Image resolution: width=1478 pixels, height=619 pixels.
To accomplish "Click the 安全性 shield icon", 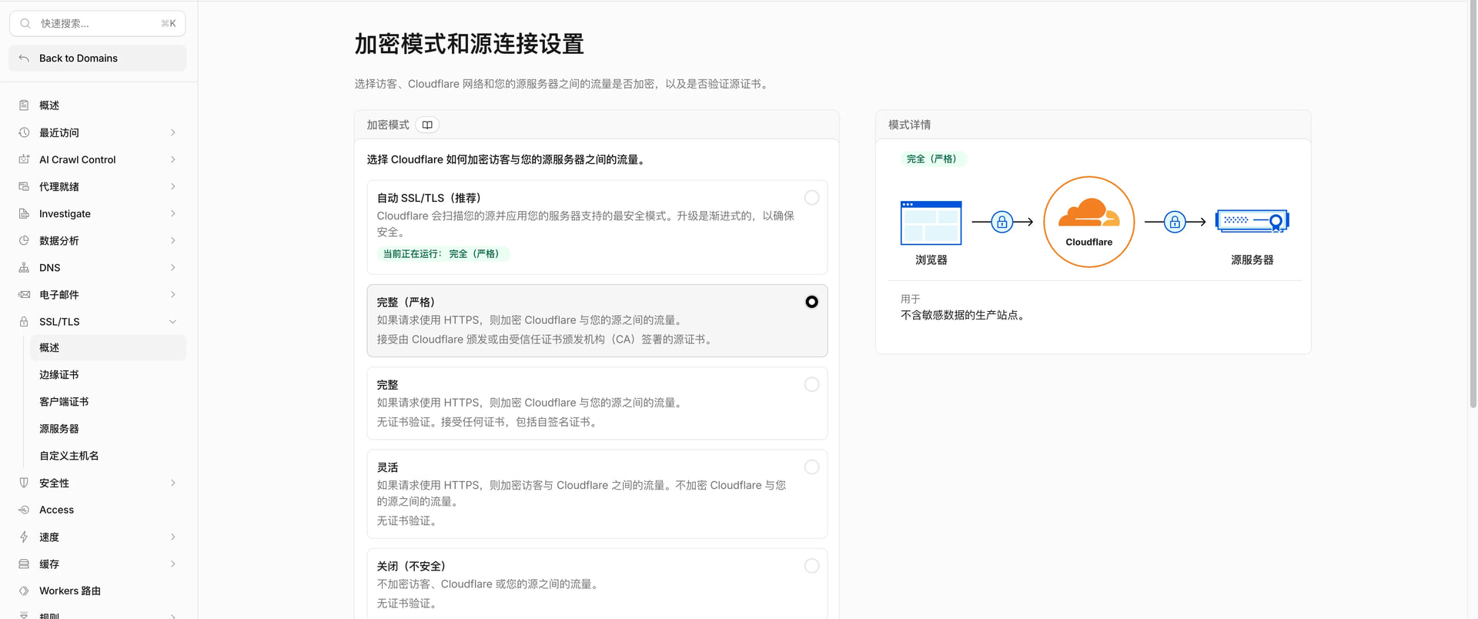I will point(24,483).
